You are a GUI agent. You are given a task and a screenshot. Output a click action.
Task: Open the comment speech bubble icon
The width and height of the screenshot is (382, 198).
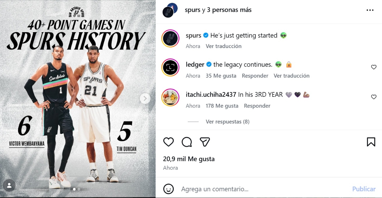[x=187, y=142]
